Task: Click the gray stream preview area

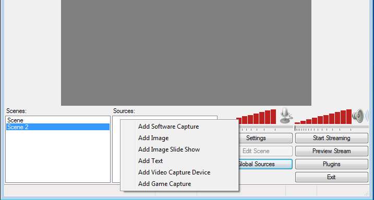Action: (186, 53)
